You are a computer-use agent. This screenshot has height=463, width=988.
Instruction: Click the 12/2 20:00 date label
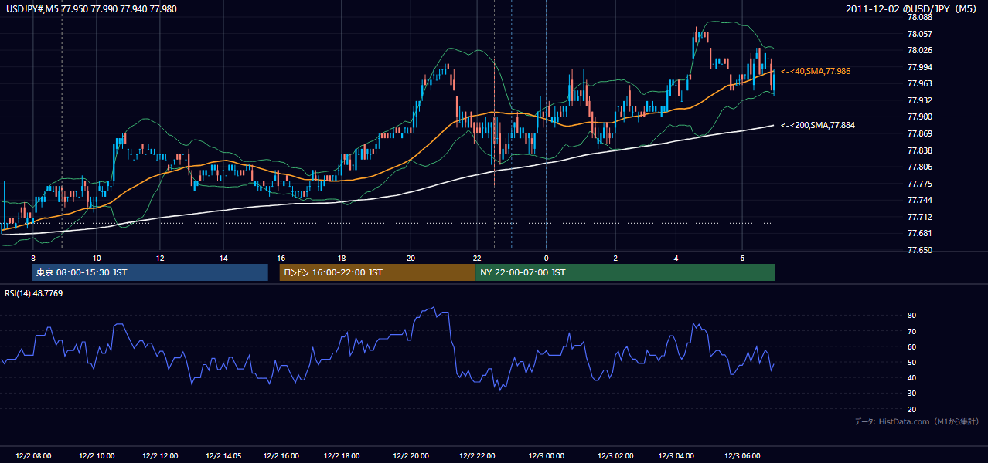pos(411,456)
